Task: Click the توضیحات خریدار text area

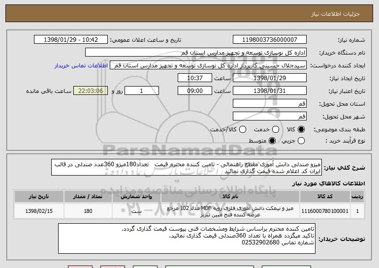Action: pos(187,238)
